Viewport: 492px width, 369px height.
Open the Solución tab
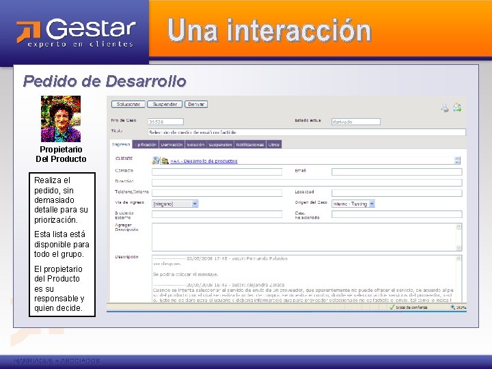(x=195, y=145)
